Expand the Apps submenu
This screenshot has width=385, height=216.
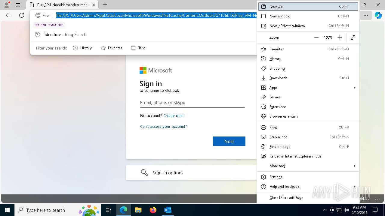[308, 88]
